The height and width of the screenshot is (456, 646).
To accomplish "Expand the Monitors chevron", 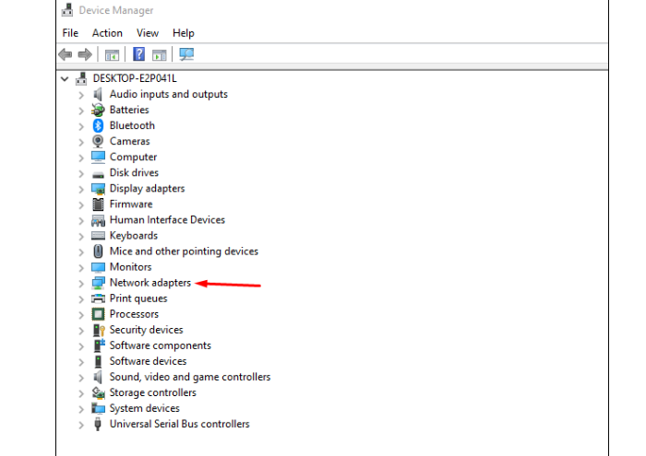I will coord(81,268).
